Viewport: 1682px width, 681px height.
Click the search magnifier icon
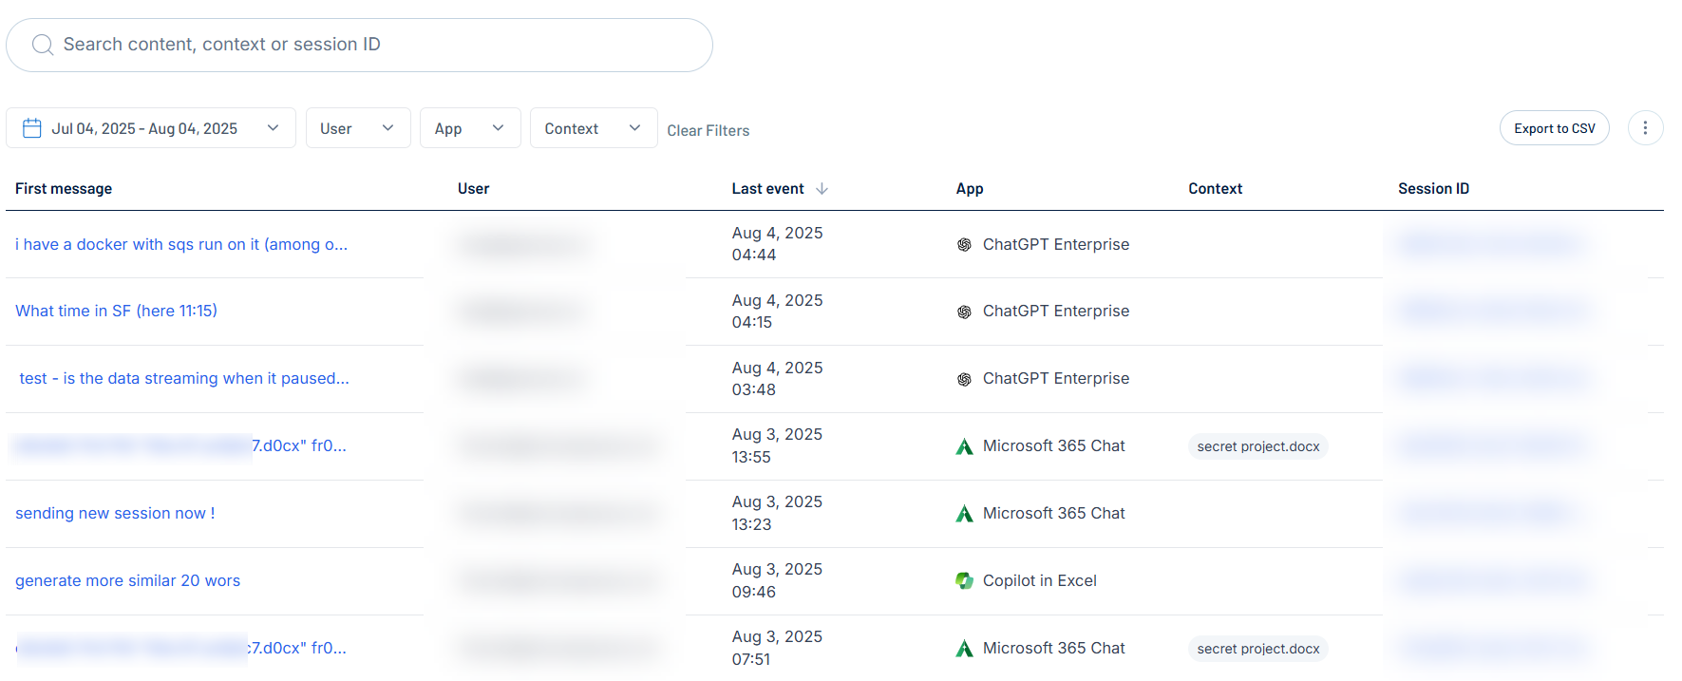click(x=42, y=45)
